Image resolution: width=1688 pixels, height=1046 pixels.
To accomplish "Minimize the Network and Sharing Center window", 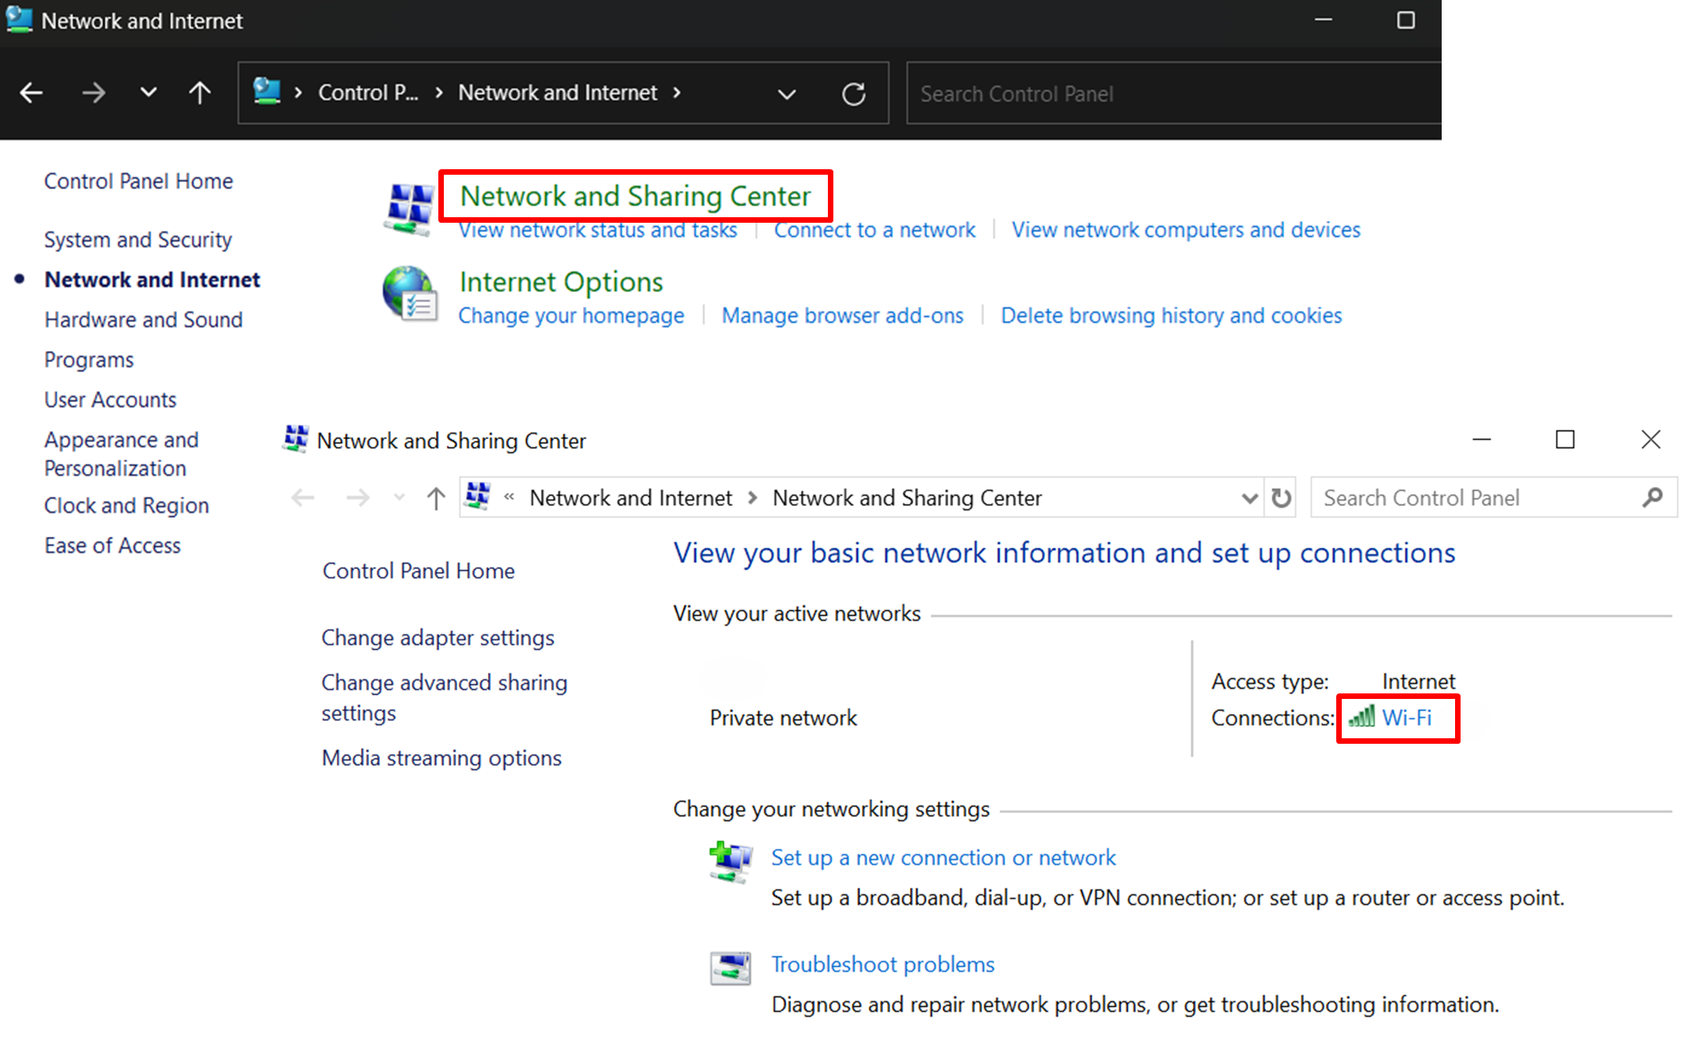I will pyautogui.click(x=1482, y=439).
